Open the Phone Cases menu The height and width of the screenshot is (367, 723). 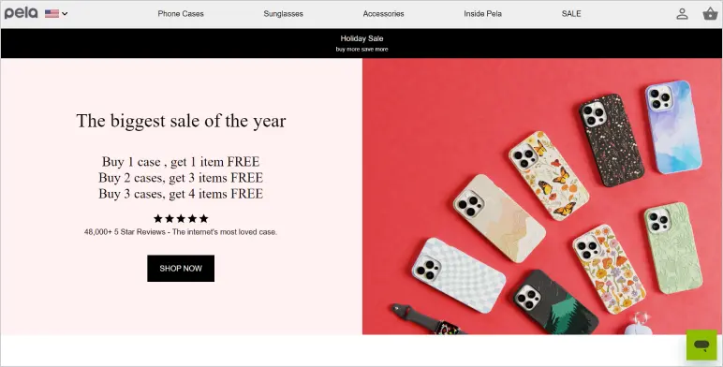coord(181,14)
